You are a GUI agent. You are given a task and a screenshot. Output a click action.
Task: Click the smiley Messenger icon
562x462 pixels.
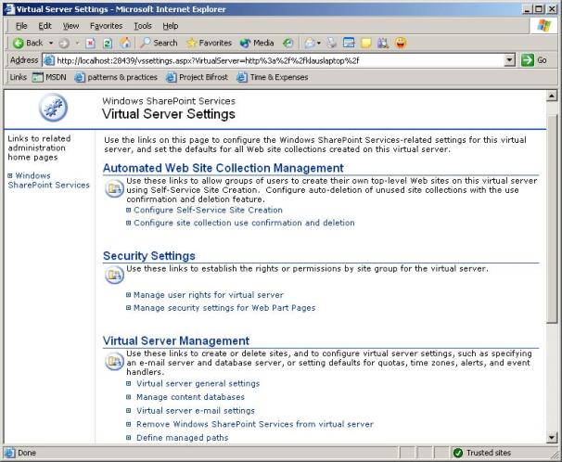401,43
